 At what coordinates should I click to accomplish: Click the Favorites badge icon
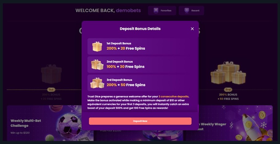point(156,10)
